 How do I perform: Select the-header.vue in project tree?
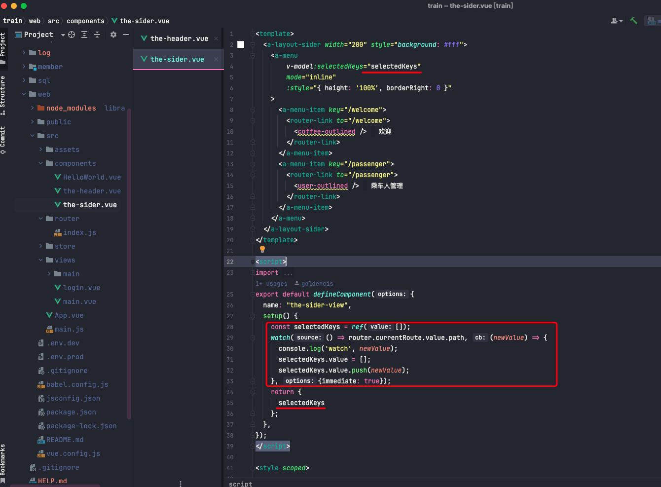coord(92,191)
